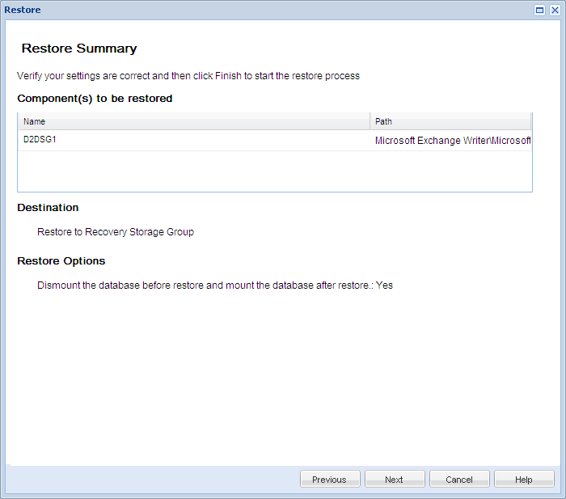
Task: Maximize the Restore dialog window
Action: pos(539,11)
